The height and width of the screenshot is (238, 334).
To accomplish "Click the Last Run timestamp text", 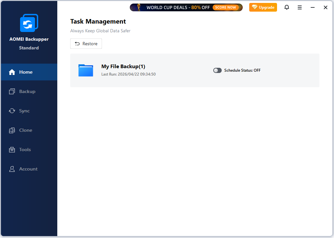I will (x=128, y=74).
